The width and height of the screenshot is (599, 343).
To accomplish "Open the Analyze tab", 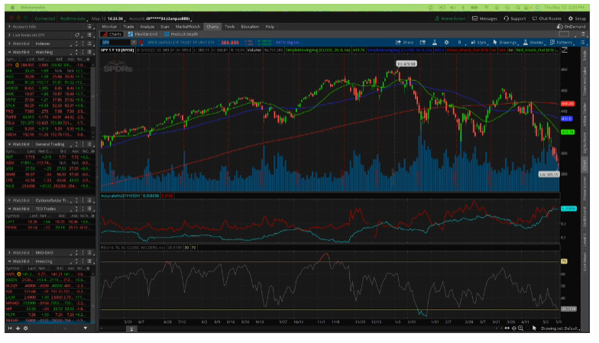I will 147,27.
